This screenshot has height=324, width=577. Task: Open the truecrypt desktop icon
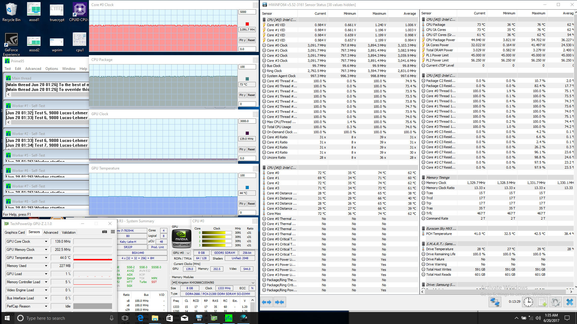click(x=57, y=12)
